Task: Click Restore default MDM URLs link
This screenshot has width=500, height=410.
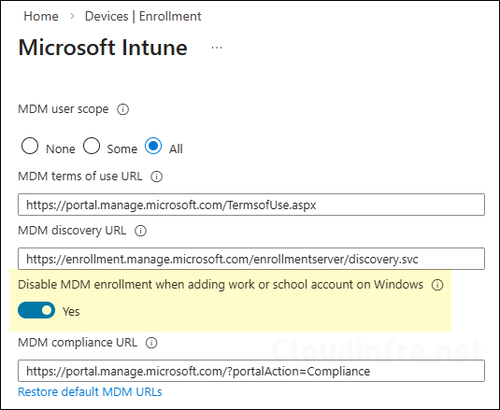Action: 90,391
